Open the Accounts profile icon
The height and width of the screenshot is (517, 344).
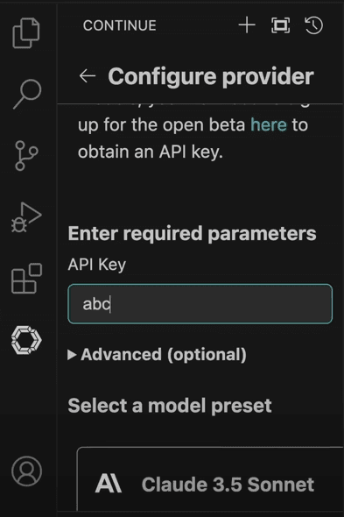point(26,471)
